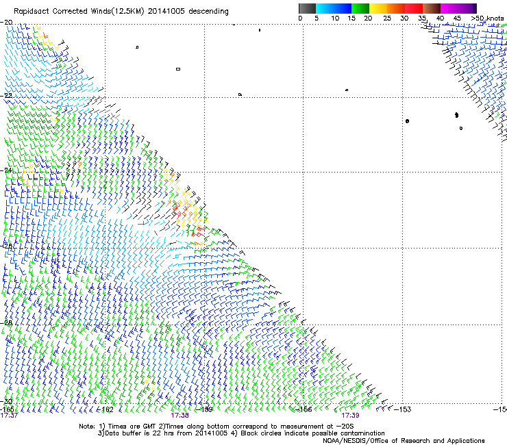This screenshot has height=445, width=507.
Task: Click the '>50 knots' legend label
Action: (x=487, y=18)
